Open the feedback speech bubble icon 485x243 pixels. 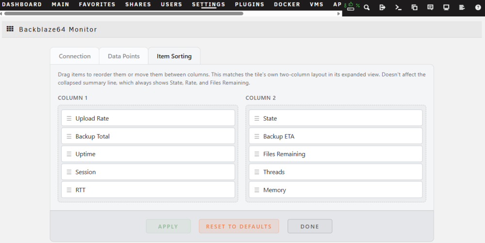(430, 7)
